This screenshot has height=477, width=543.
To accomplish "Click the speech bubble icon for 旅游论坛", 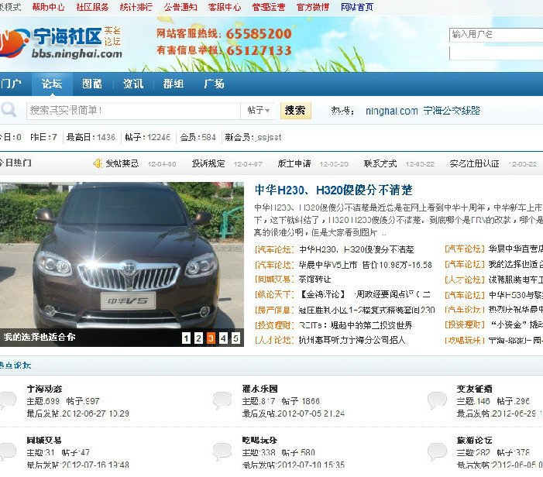I will coord(437,451).
